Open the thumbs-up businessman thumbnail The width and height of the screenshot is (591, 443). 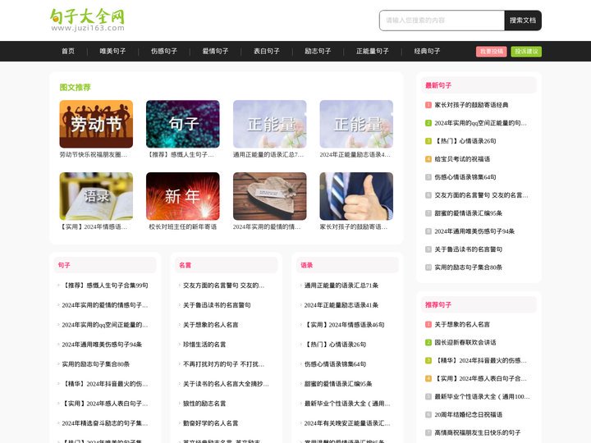coord(356,196)
